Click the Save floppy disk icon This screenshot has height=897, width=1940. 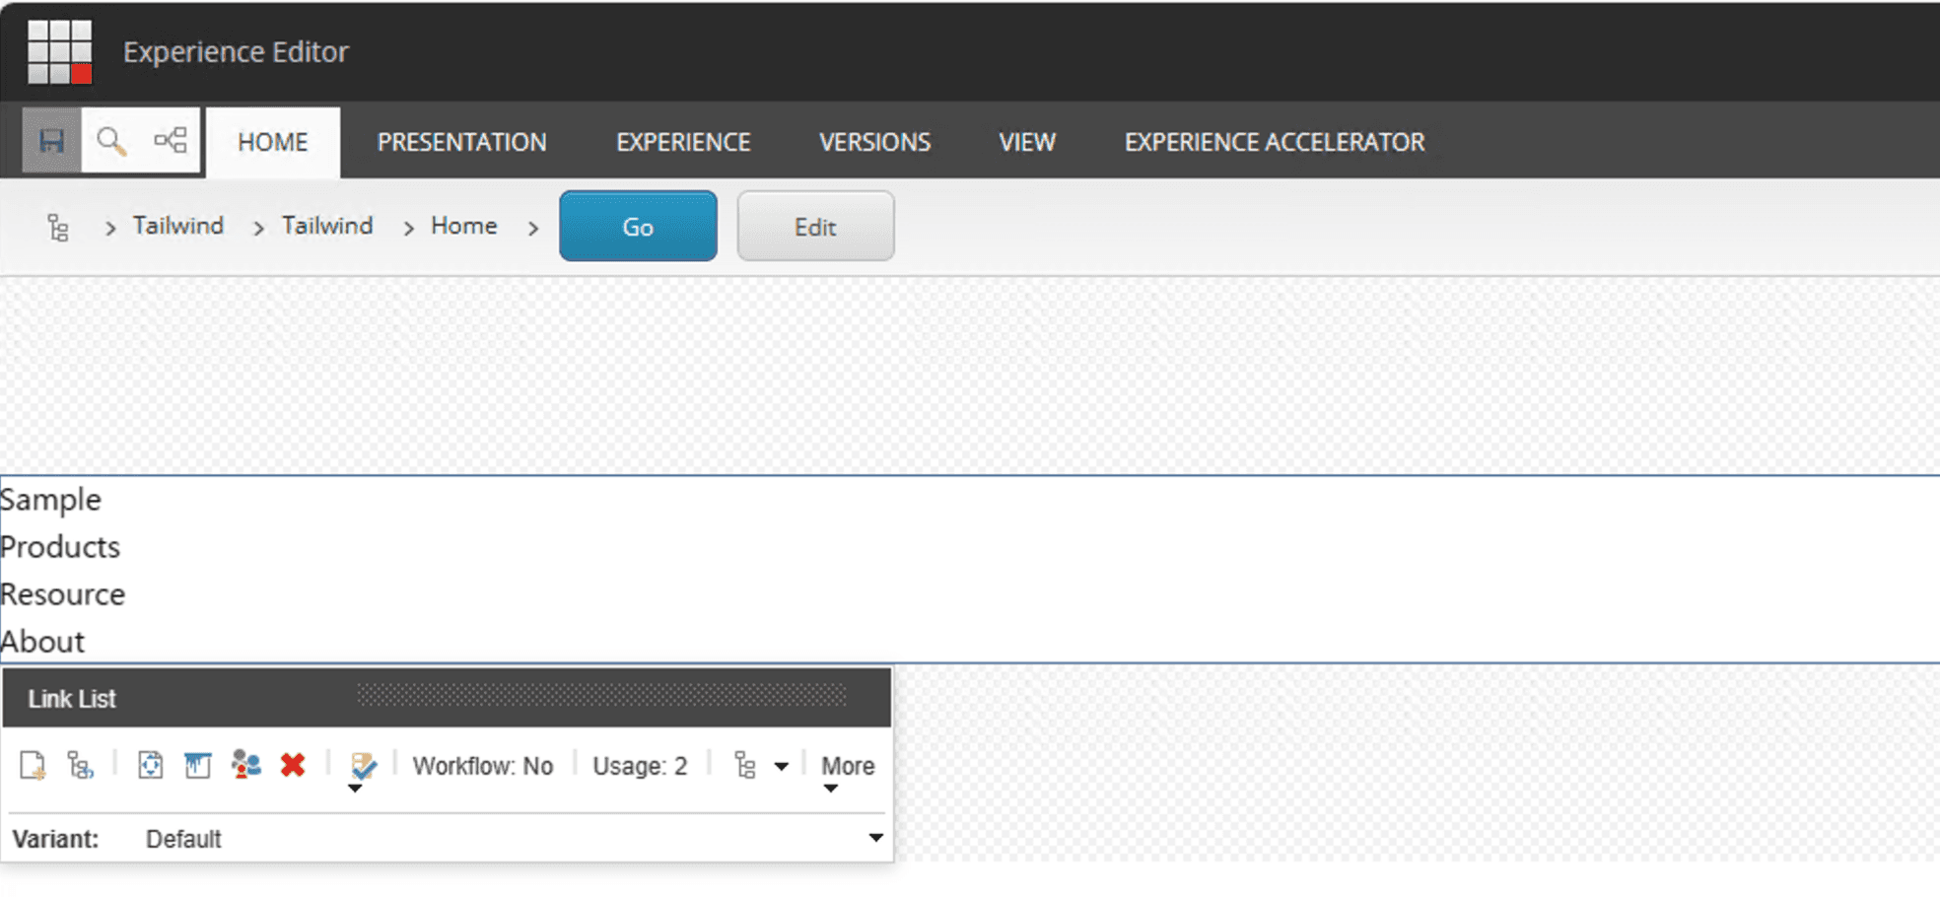point(51,141)
